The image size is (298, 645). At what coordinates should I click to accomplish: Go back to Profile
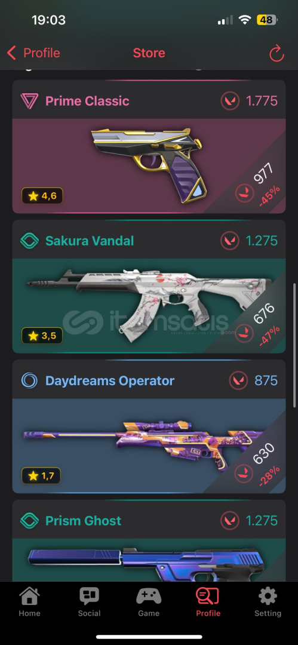(33, 53)
